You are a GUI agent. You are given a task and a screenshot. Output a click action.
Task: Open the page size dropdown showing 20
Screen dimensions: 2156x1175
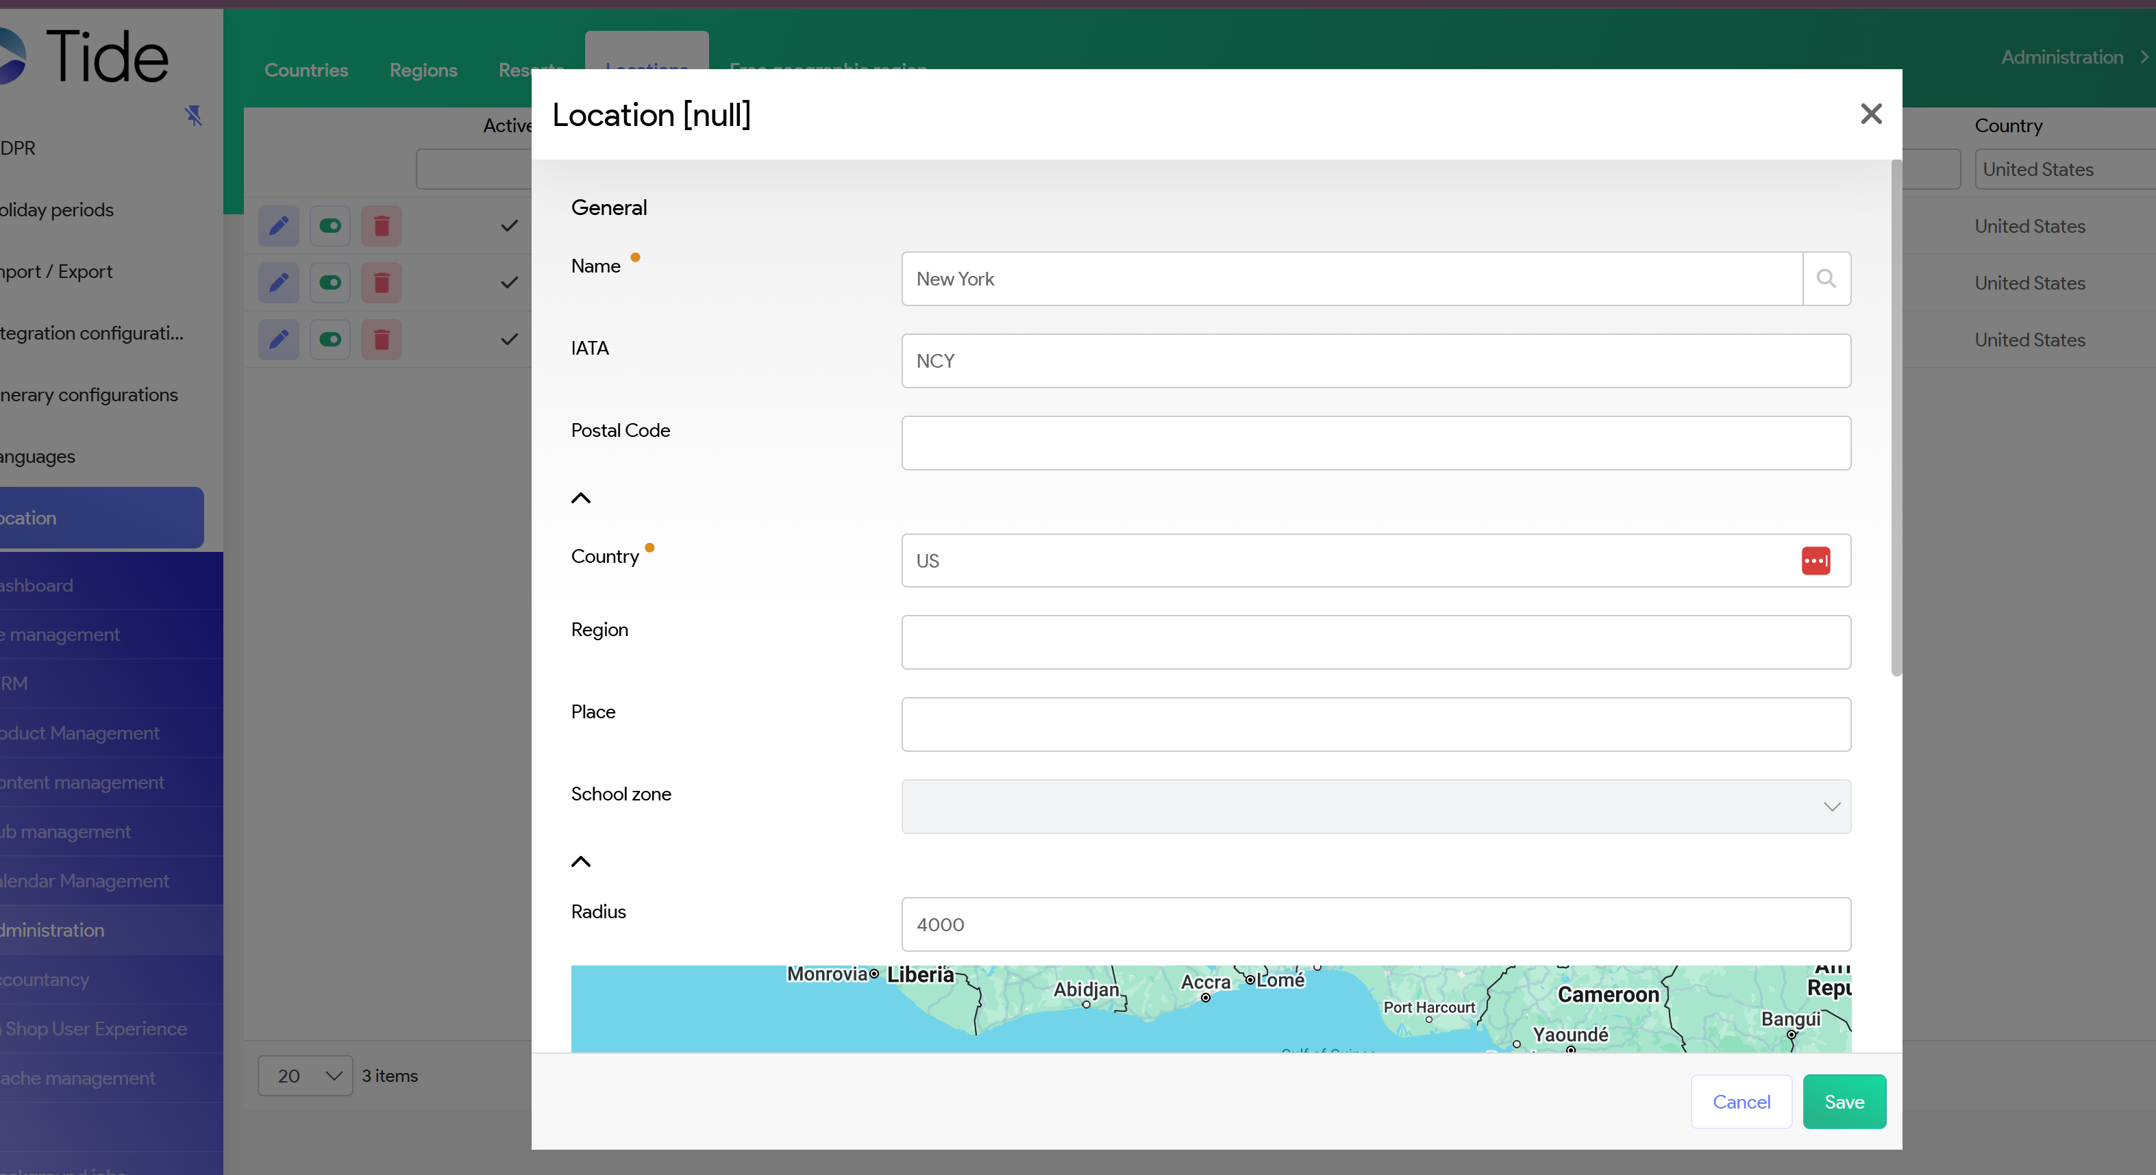tap(305, 1076)
